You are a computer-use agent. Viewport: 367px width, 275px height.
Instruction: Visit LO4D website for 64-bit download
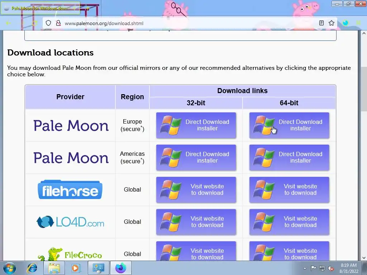(x=289, y=222)
